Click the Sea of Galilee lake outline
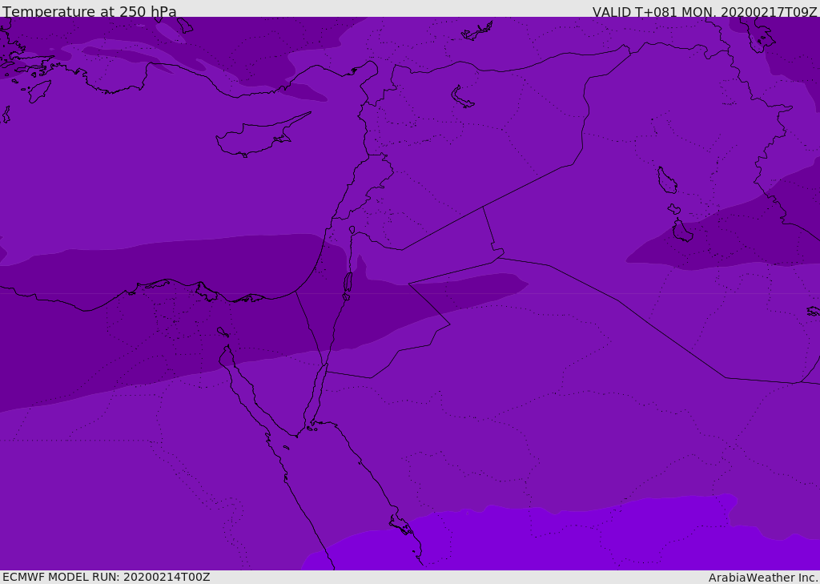 point(352,231)
